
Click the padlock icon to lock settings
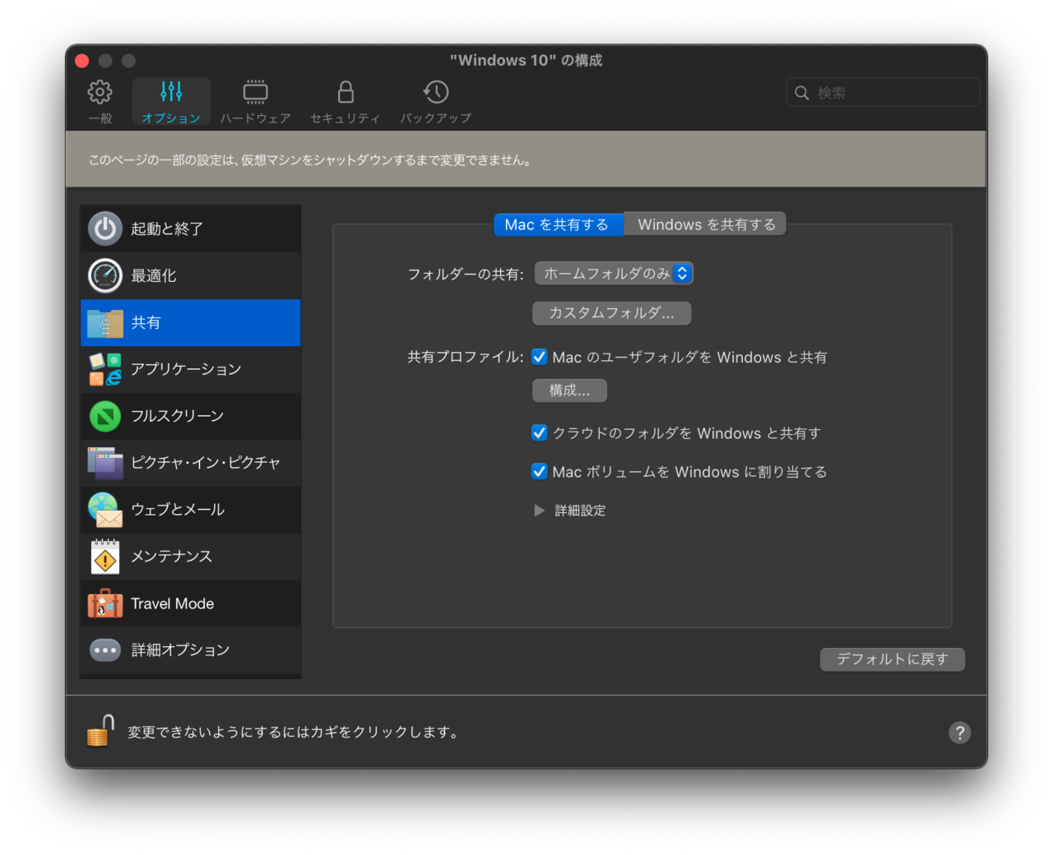point(100,731)
